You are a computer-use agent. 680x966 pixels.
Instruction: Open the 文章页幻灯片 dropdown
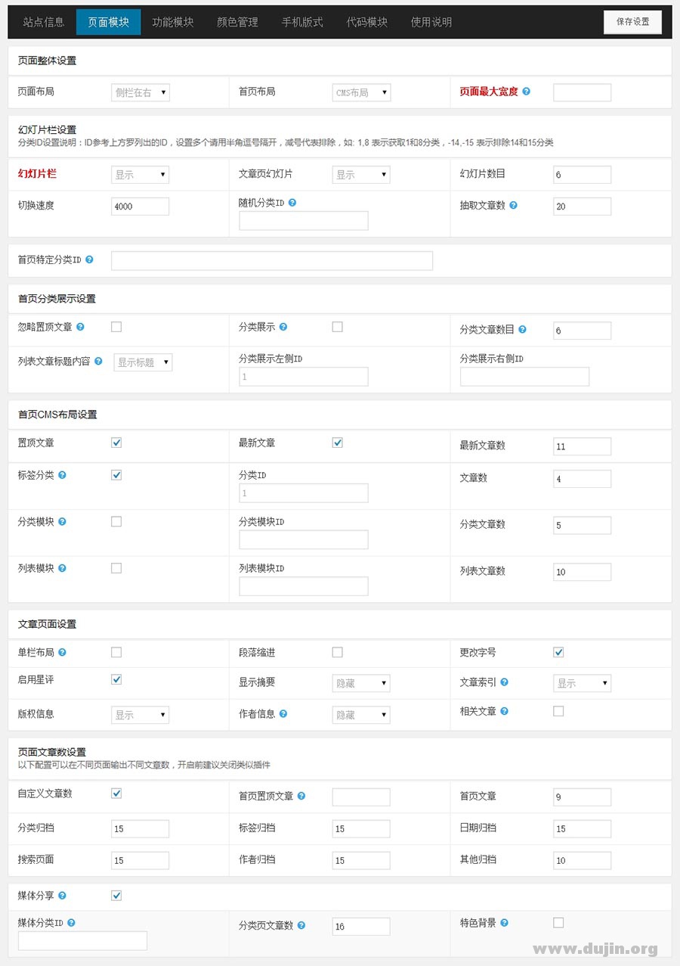361,175
